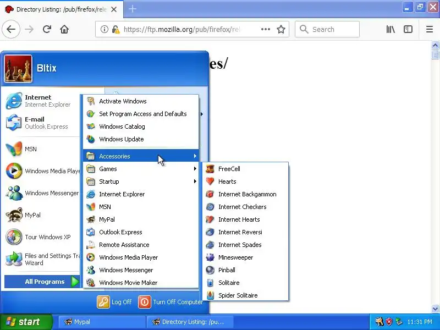Open Internet Reversi
Viewport: 440px width, 330px height.
pyautogui.click(x=245, y=232)
